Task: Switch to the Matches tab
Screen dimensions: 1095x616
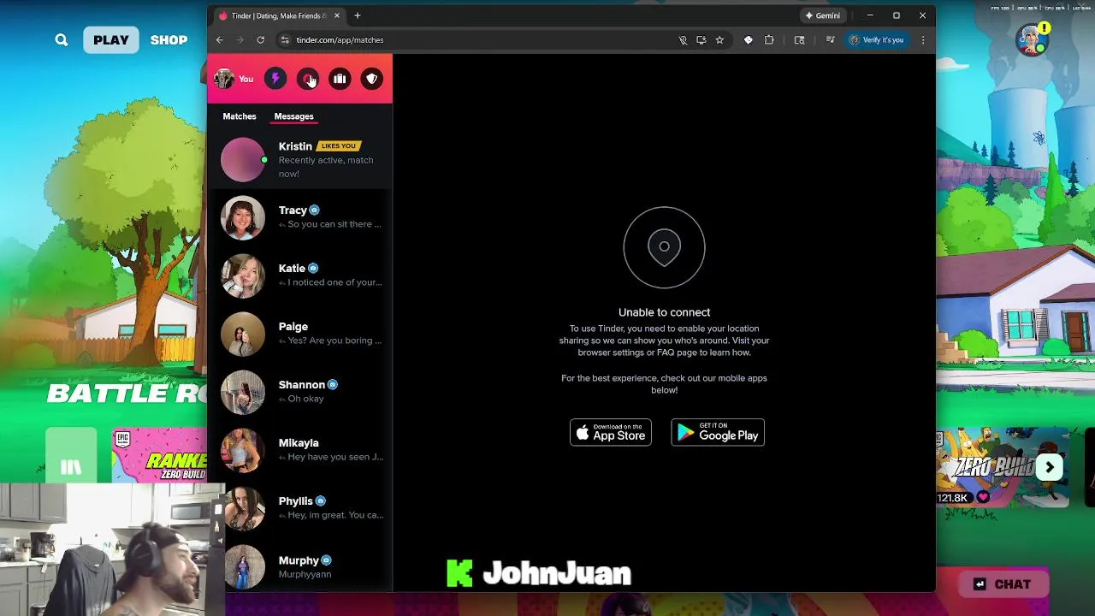Action: click(240, 116)
